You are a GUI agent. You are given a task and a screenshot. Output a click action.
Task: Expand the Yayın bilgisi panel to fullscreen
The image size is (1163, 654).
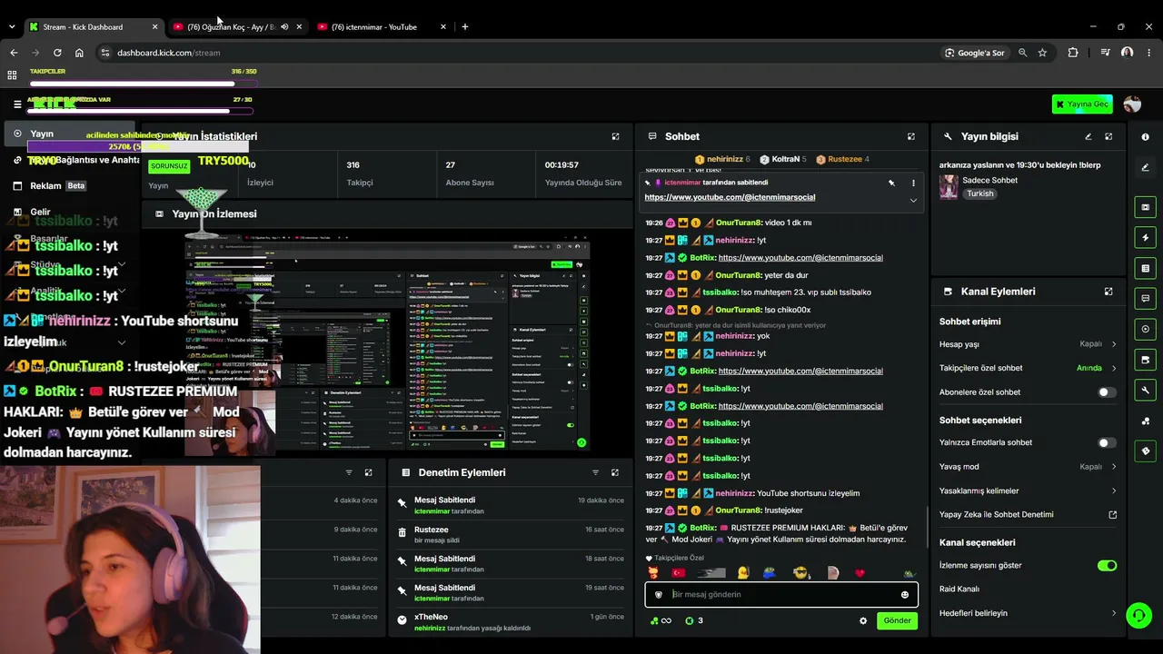point(1108,136)
